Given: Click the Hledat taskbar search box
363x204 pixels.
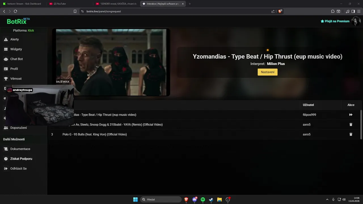Looking at the screenshot, I should 161,199.
